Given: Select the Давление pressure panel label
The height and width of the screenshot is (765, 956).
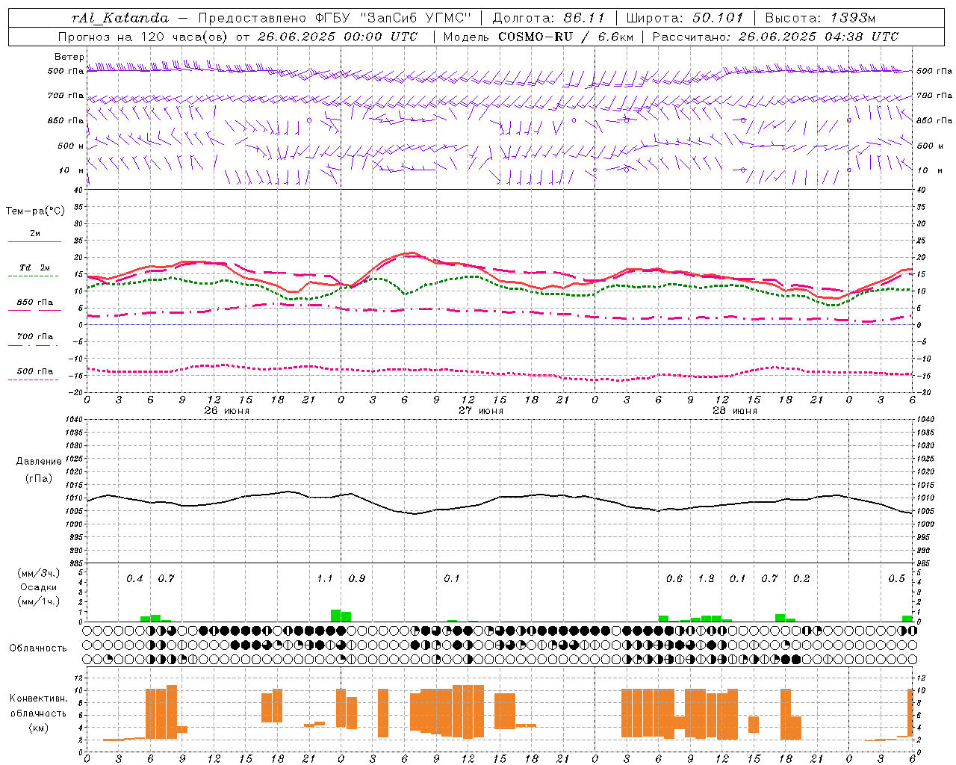Looking at the screenshot, I should pos(39,462).
